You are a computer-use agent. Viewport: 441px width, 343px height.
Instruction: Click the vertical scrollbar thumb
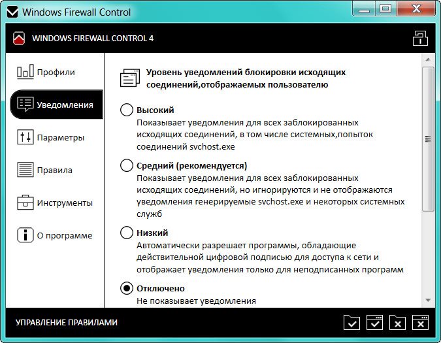(429, 139)
